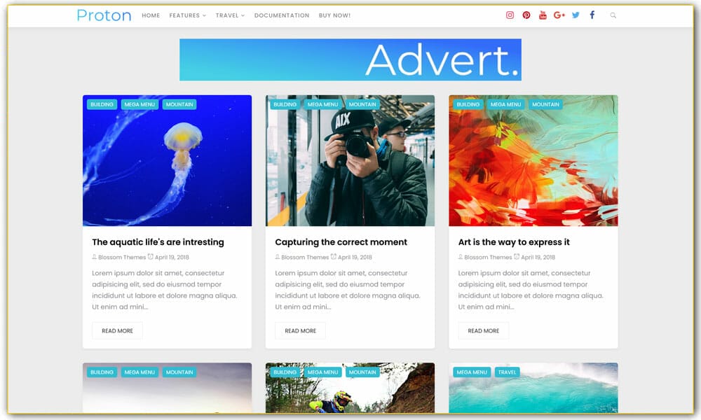
Task: Click Blossom Themes author on Art post
Action: (488, 257)
